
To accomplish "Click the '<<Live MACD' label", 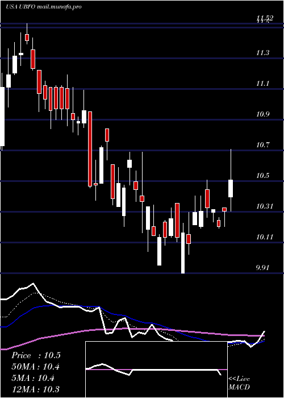I will (x=239, y=383).
